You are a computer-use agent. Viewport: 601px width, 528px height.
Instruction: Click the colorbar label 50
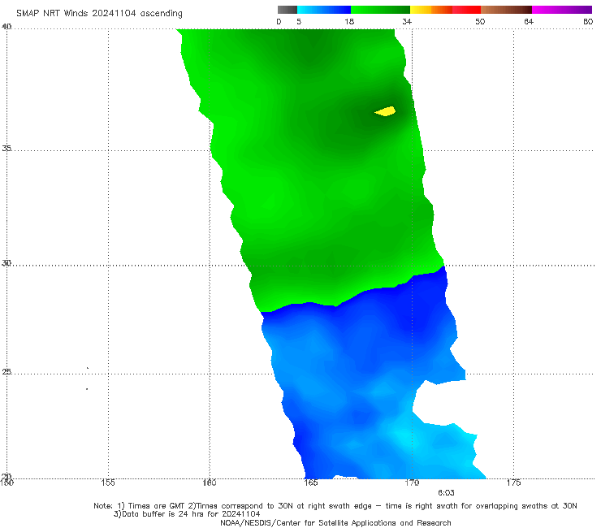click(x=480, y=21)
